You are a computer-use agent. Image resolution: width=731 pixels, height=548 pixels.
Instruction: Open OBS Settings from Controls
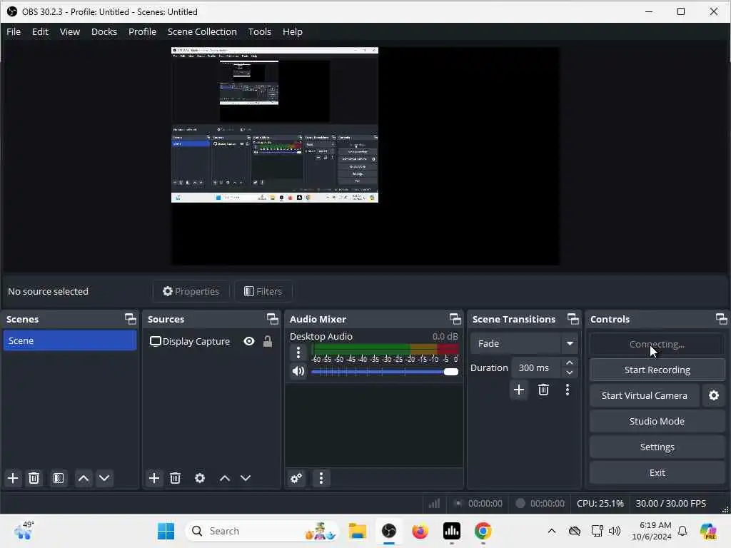[657, 447]
